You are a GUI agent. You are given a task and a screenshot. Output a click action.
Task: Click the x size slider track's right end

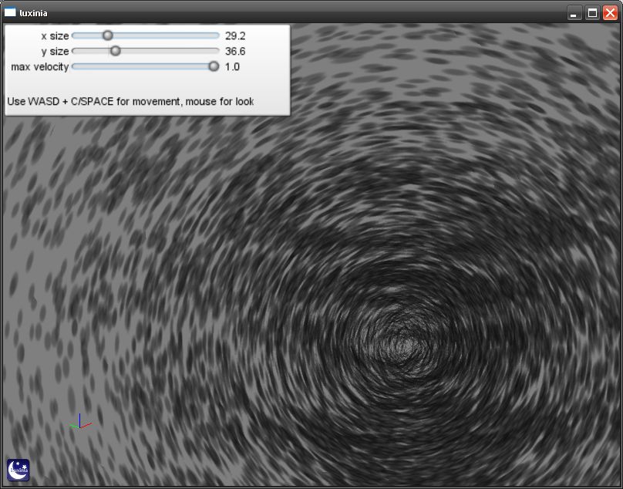tap(216, 35)
